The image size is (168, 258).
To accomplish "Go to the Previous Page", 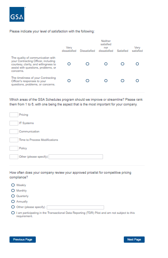I will (23, 239).
